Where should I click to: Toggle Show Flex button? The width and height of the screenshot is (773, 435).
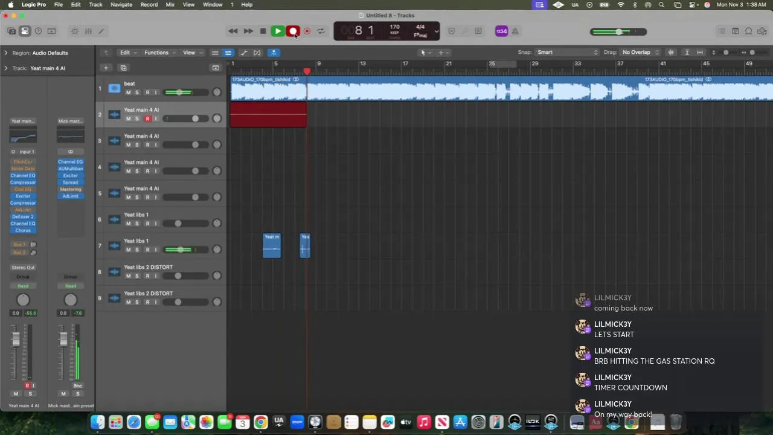(257, 53)
